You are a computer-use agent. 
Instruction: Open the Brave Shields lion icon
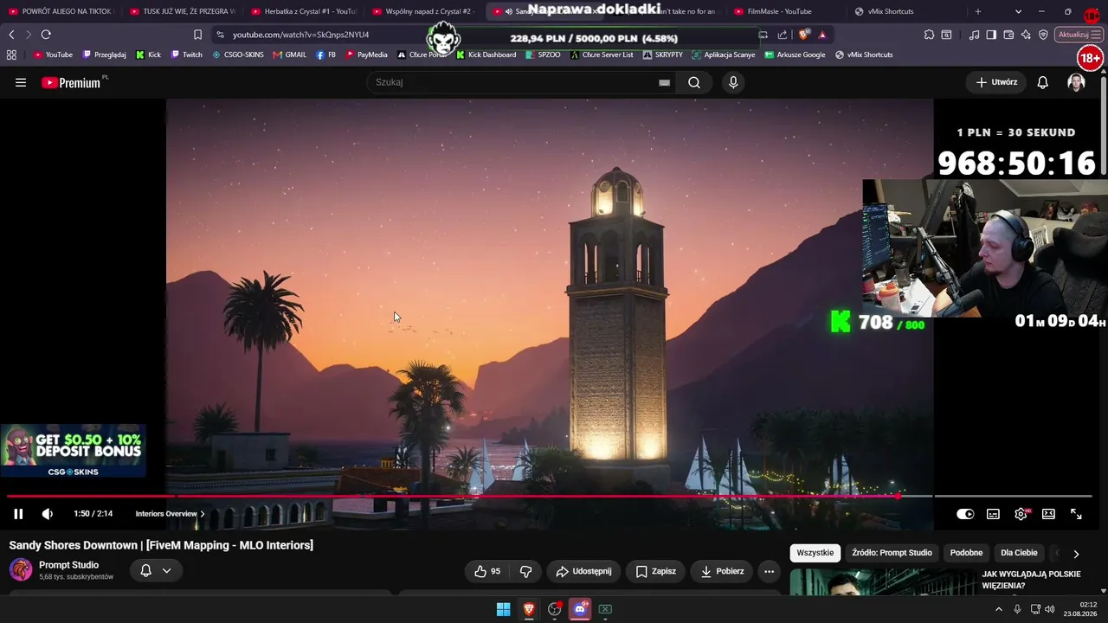pyautogui.click(x=804, y=35)
